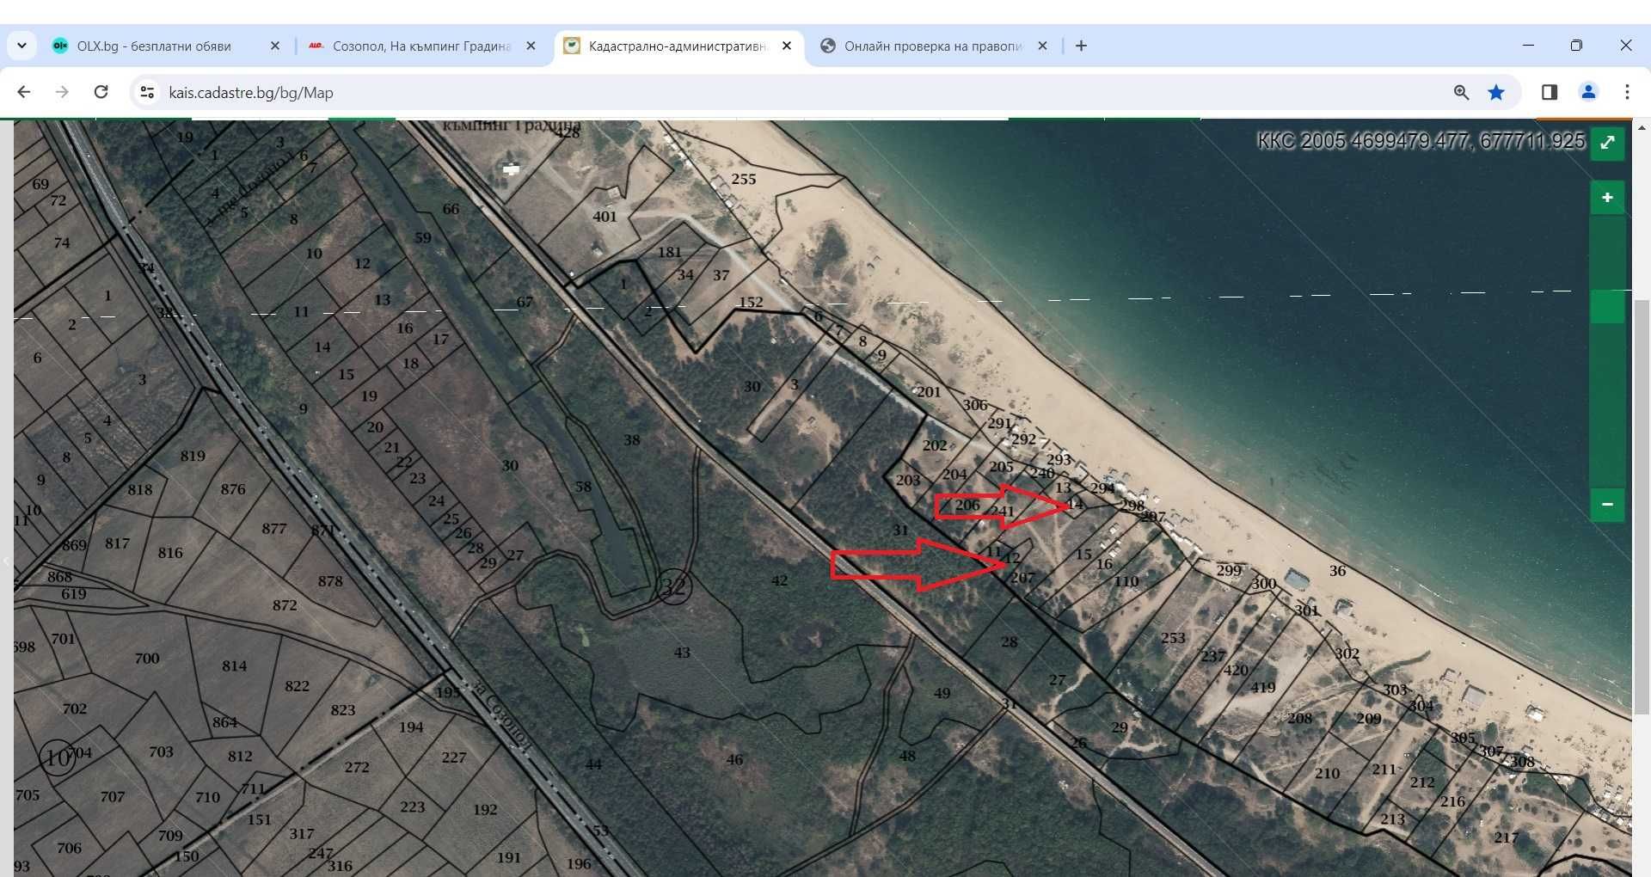This screenshot has height=877, width=1651.
Task: Open Chrome's three-dot menu
Action: pos(1627,92)
